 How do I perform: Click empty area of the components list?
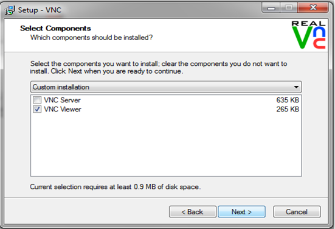(166, 146)
